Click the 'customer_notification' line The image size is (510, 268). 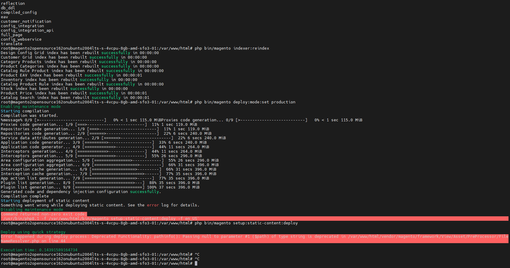click(26, 21)
